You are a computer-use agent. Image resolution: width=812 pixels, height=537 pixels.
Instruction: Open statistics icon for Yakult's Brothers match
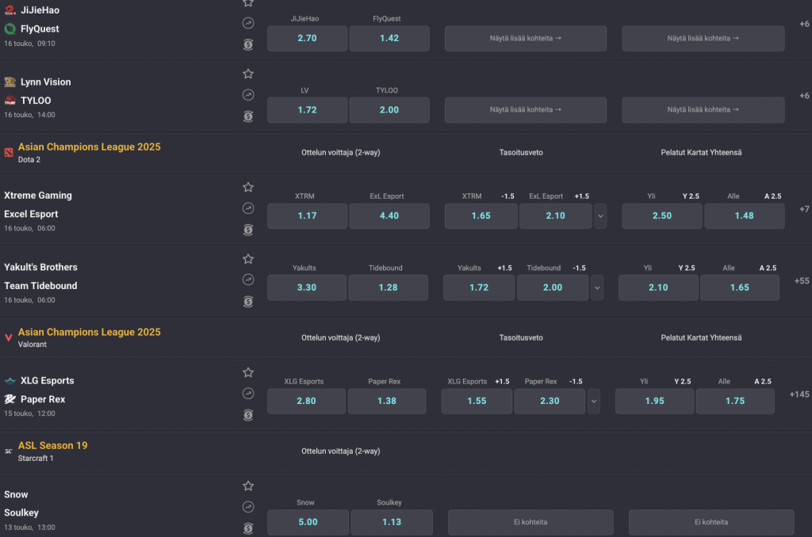[x=248, y=280]
